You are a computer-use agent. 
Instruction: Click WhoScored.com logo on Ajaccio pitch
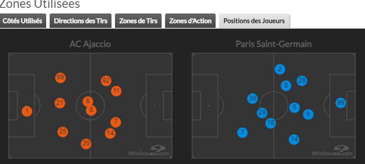pyautogui.click(x=149, y=151)
